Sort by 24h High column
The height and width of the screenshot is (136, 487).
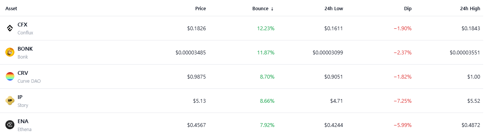coord(471,8)
